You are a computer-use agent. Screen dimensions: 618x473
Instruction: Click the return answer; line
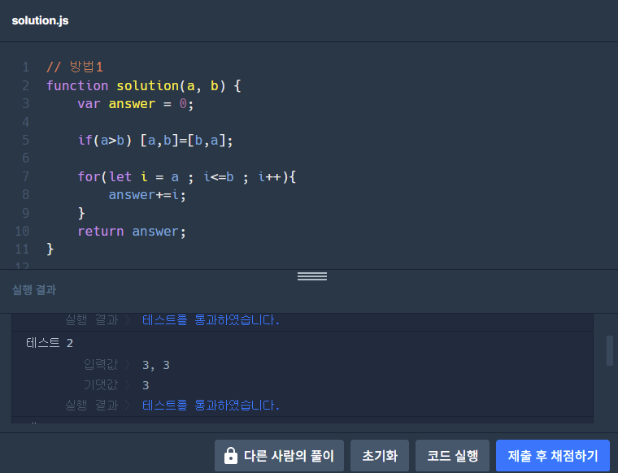click(132, 231)
